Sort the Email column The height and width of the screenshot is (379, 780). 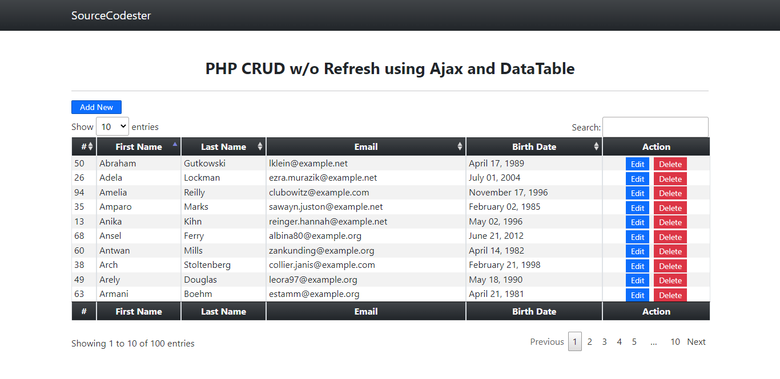coord(366,146)
